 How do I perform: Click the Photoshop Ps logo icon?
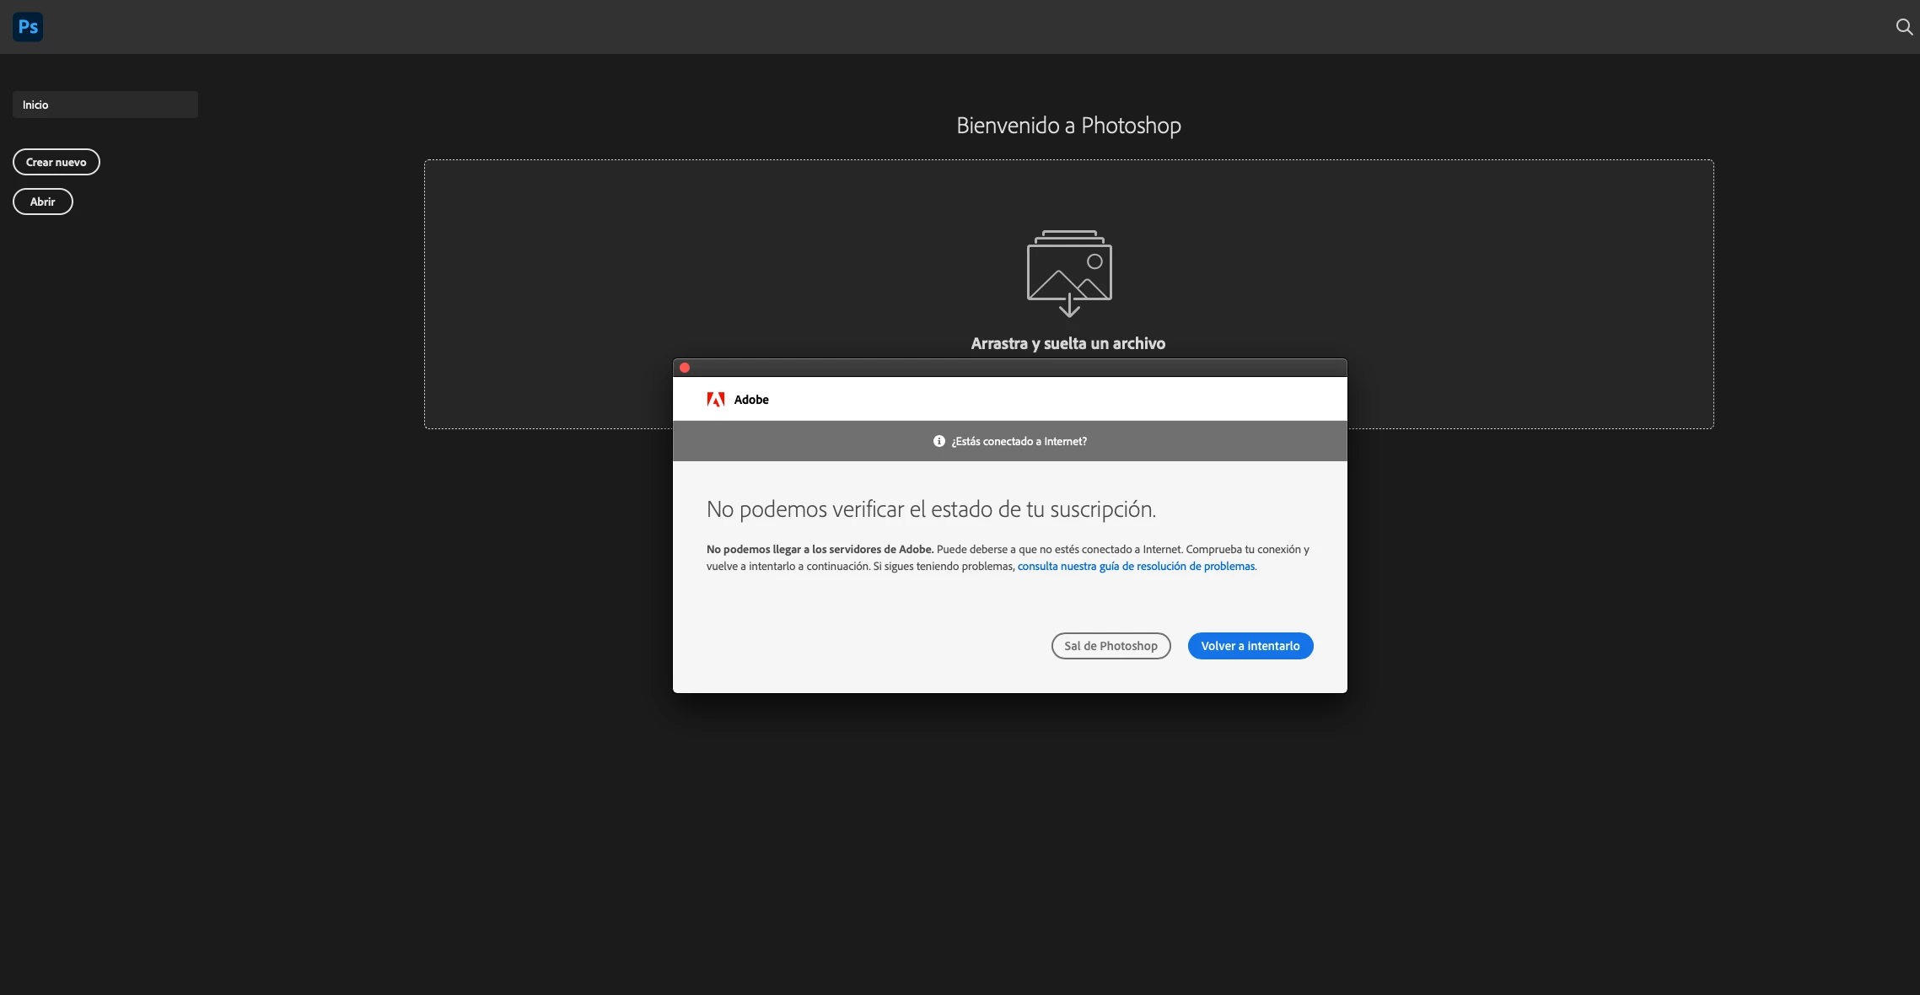coord(28,27)
